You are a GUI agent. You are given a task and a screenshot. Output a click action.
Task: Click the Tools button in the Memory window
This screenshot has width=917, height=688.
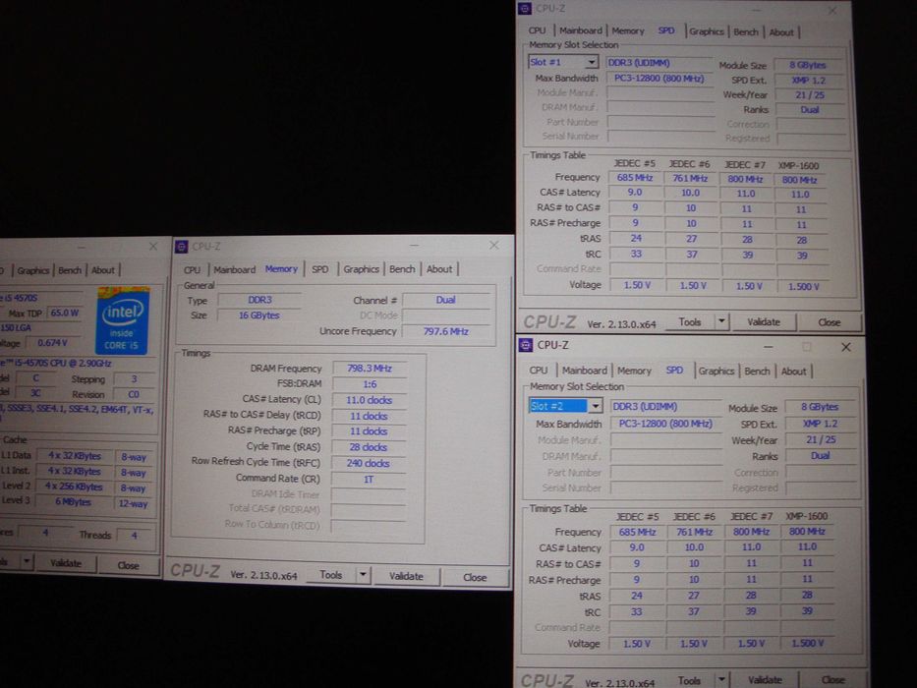(331, 575)
